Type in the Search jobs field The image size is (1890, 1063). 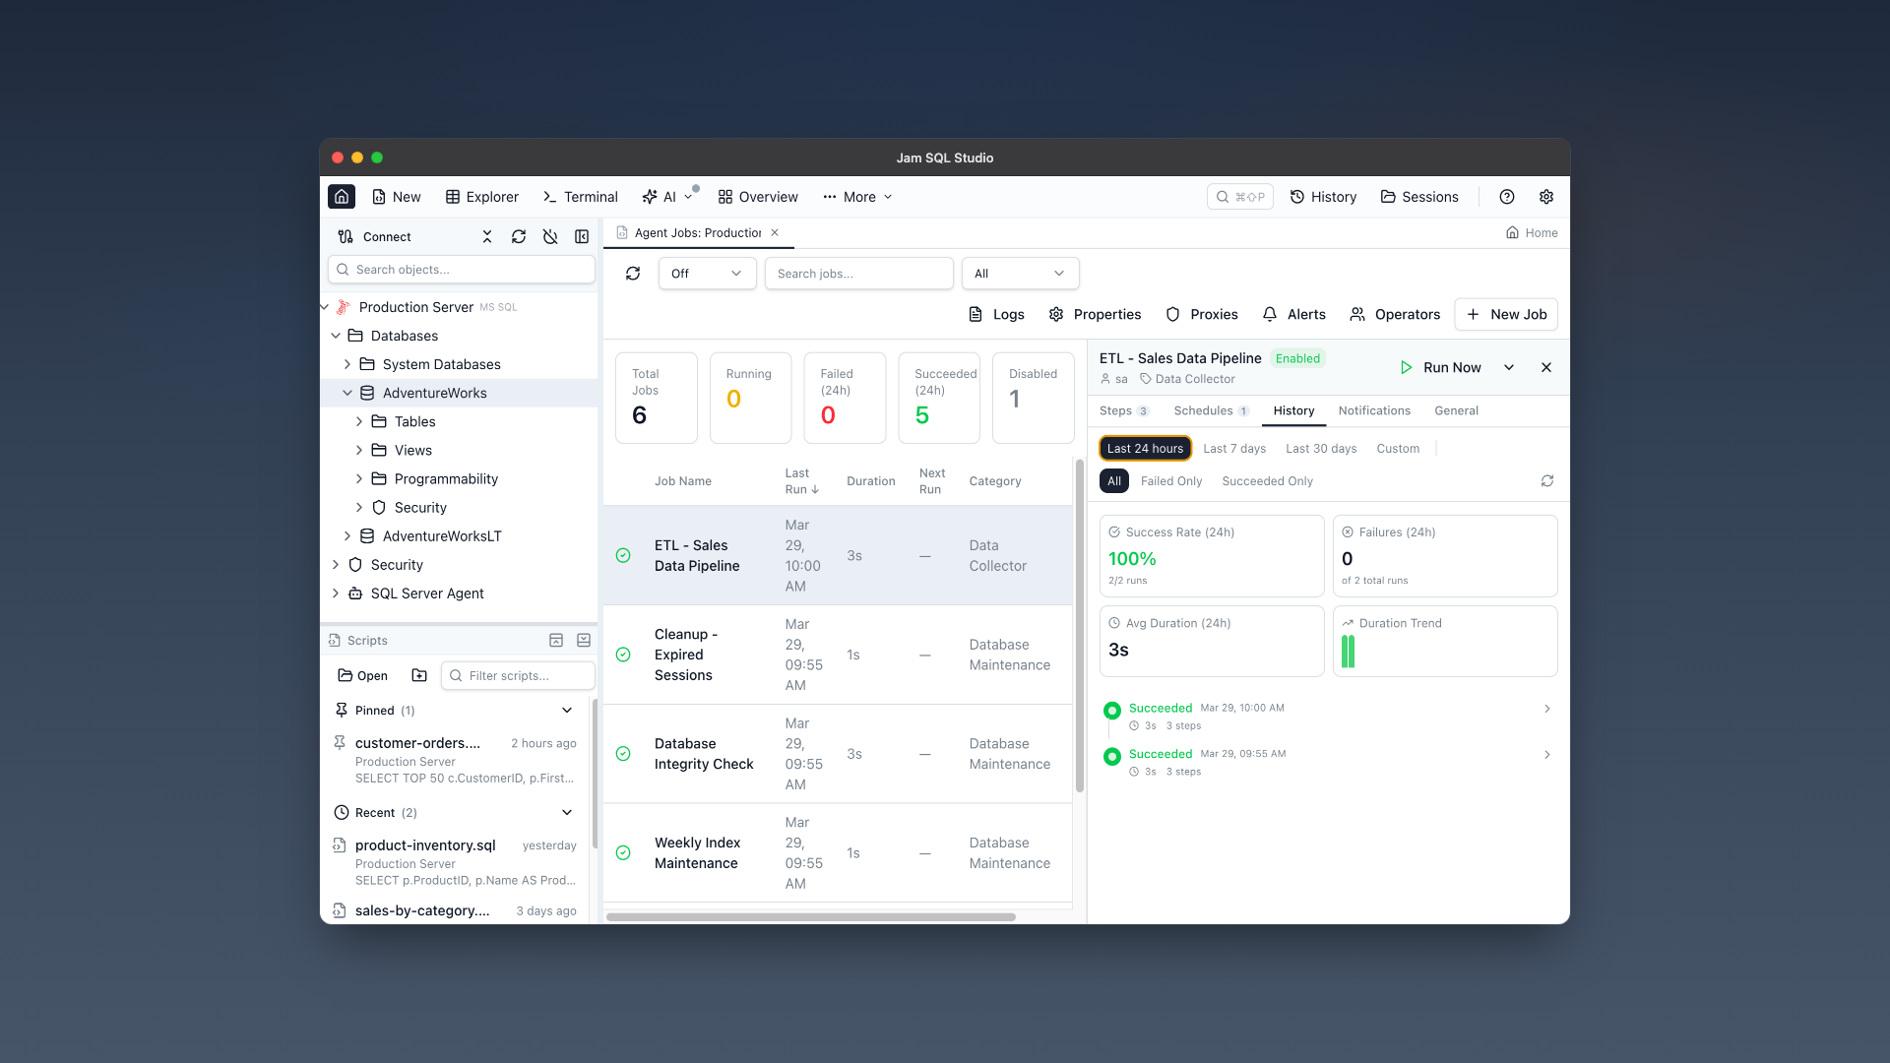click(x=858, y=273)
